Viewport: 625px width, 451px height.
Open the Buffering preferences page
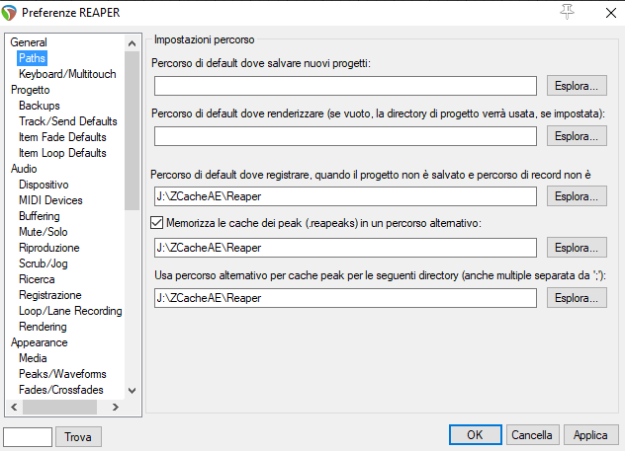(40, 216)
